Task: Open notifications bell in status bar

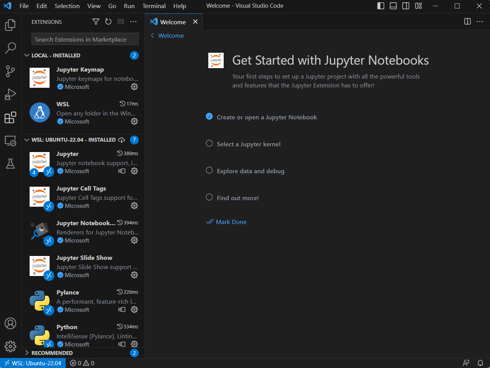Action: coord(480,363)
